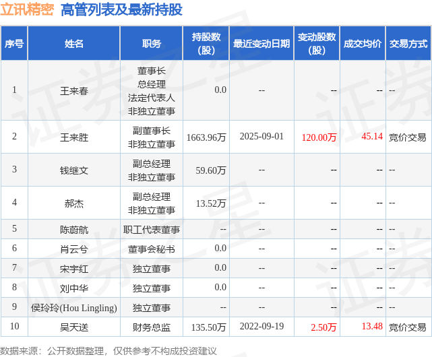Viewport: 432px width, 357px height.
Task: Click the 高管列表及最新持股 heading
Action: [121, 9]
